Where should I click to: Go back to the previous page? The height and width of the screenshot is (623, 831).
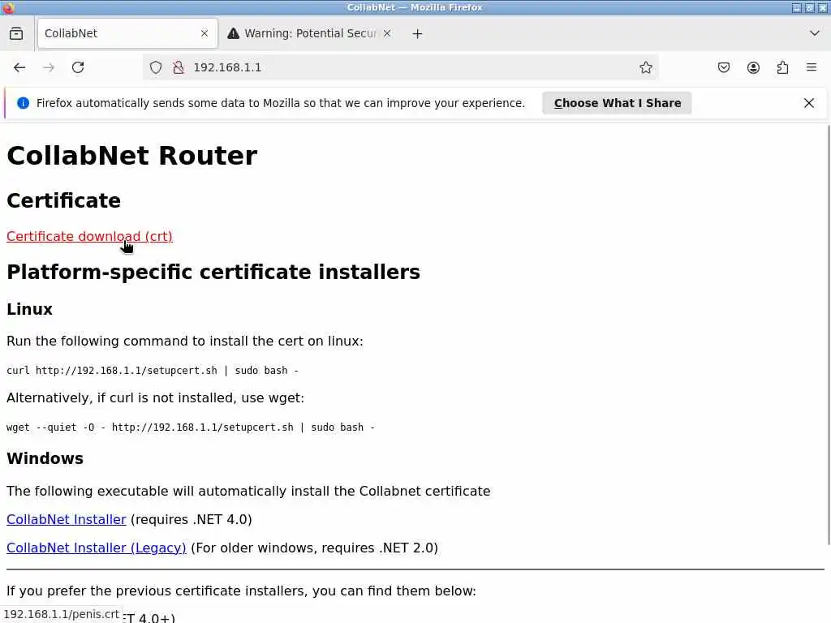pos(19,67)
